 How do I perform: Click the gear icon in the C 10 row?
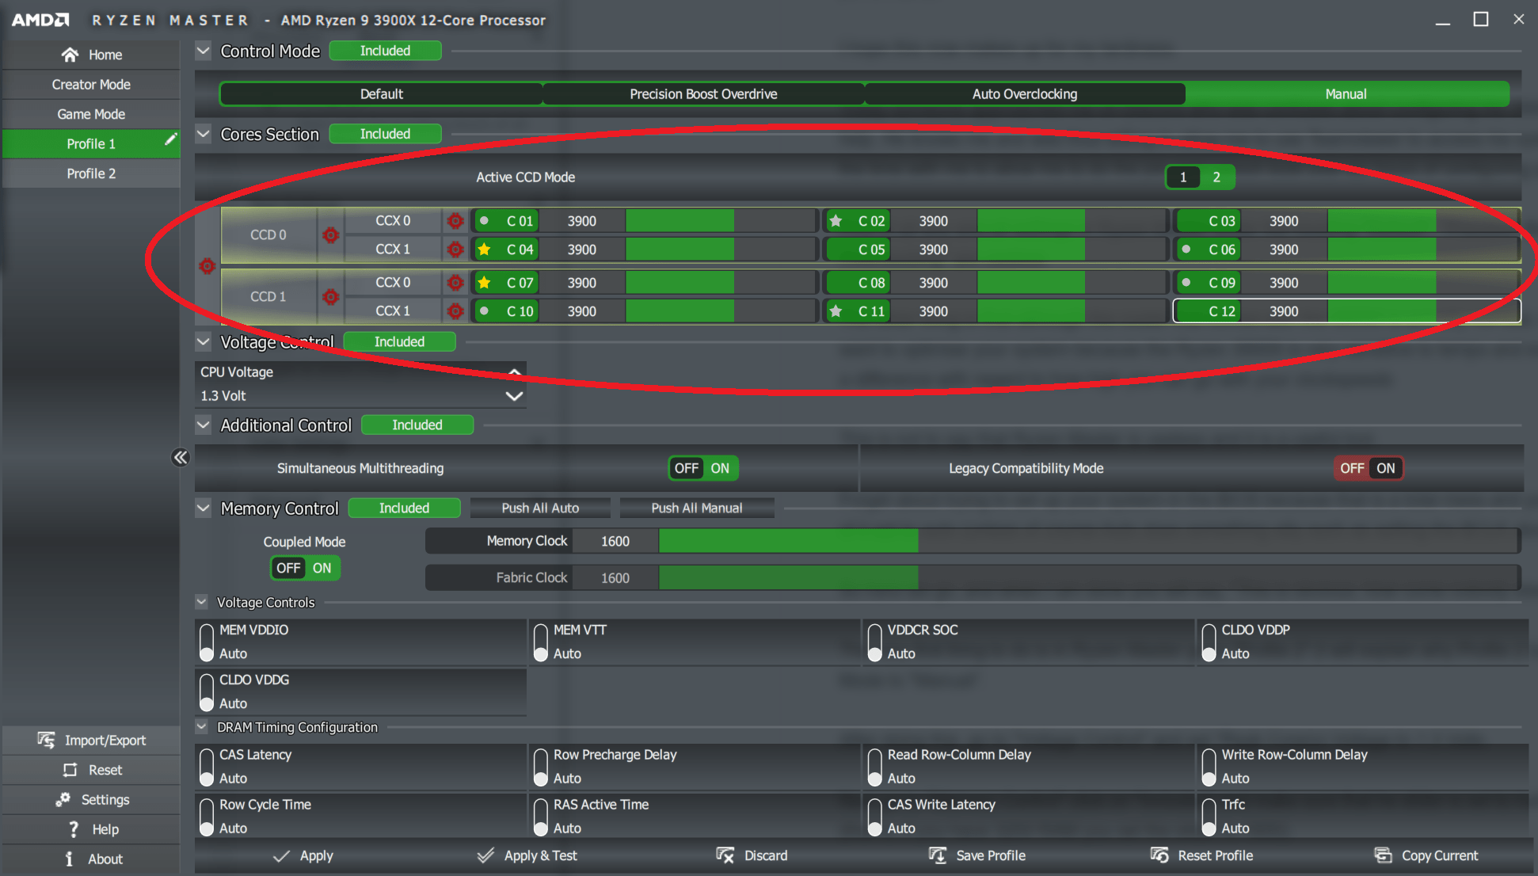point(455,311)
